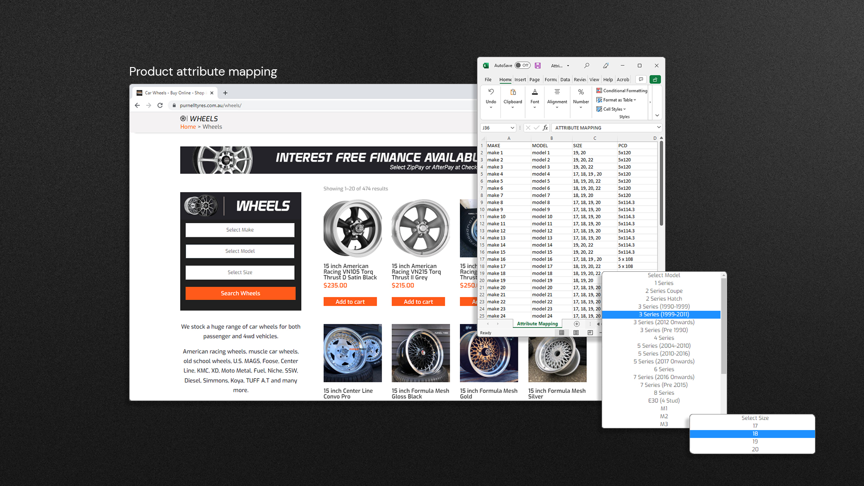864x486 pixels.
Task: Open the Name Box dropdown arrow
Action: click(x=512, y=128)
